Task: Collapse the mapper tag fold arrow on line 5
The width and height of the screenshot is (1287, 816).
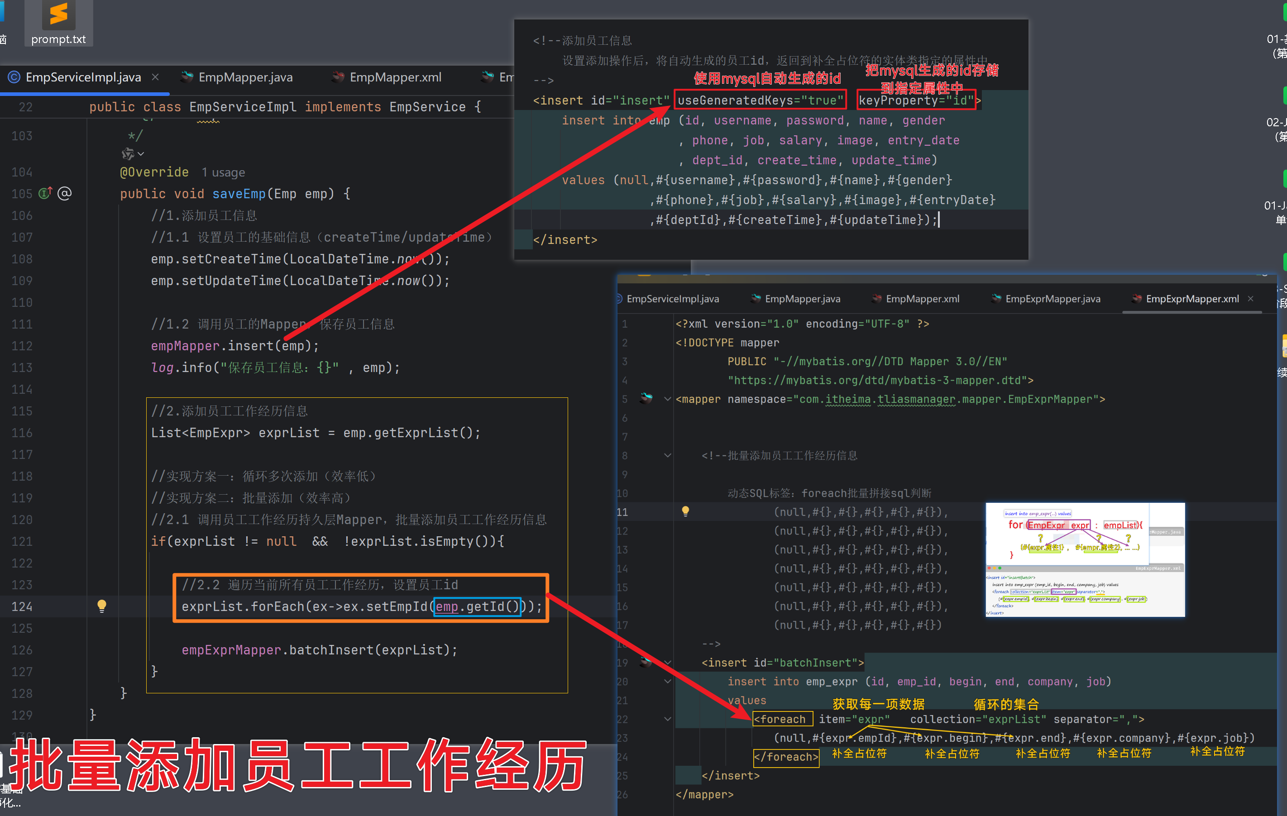Action: pyautogui.click(x=668, y=399)
